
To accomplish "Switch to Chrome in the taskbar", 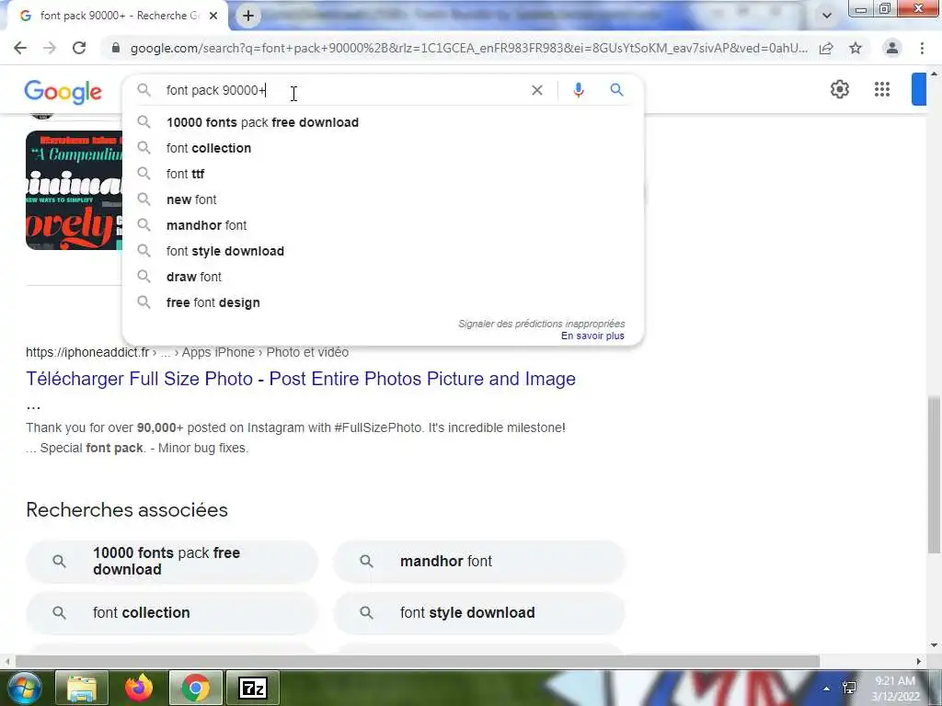I will [195, 688].
